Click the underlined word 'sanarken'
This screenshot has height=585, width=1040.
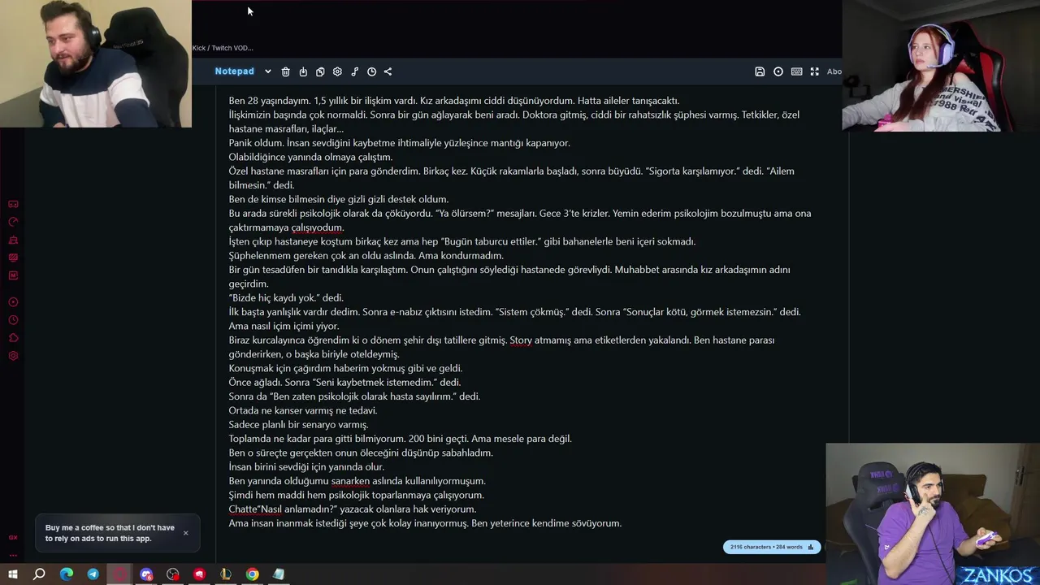350,481
